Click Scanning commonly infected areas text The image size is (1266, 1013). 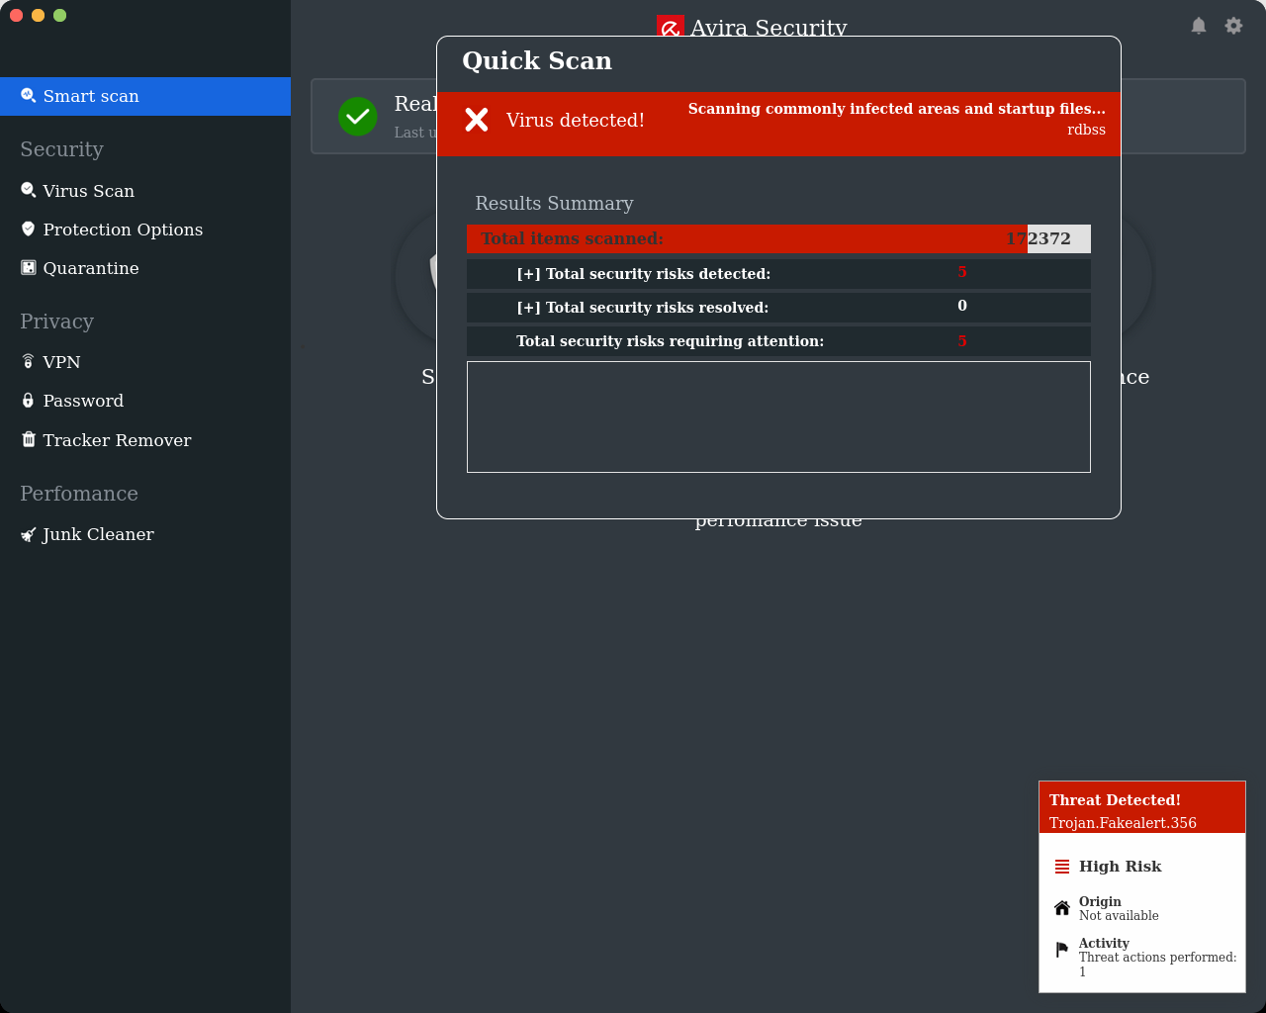(x=897, y=109)
